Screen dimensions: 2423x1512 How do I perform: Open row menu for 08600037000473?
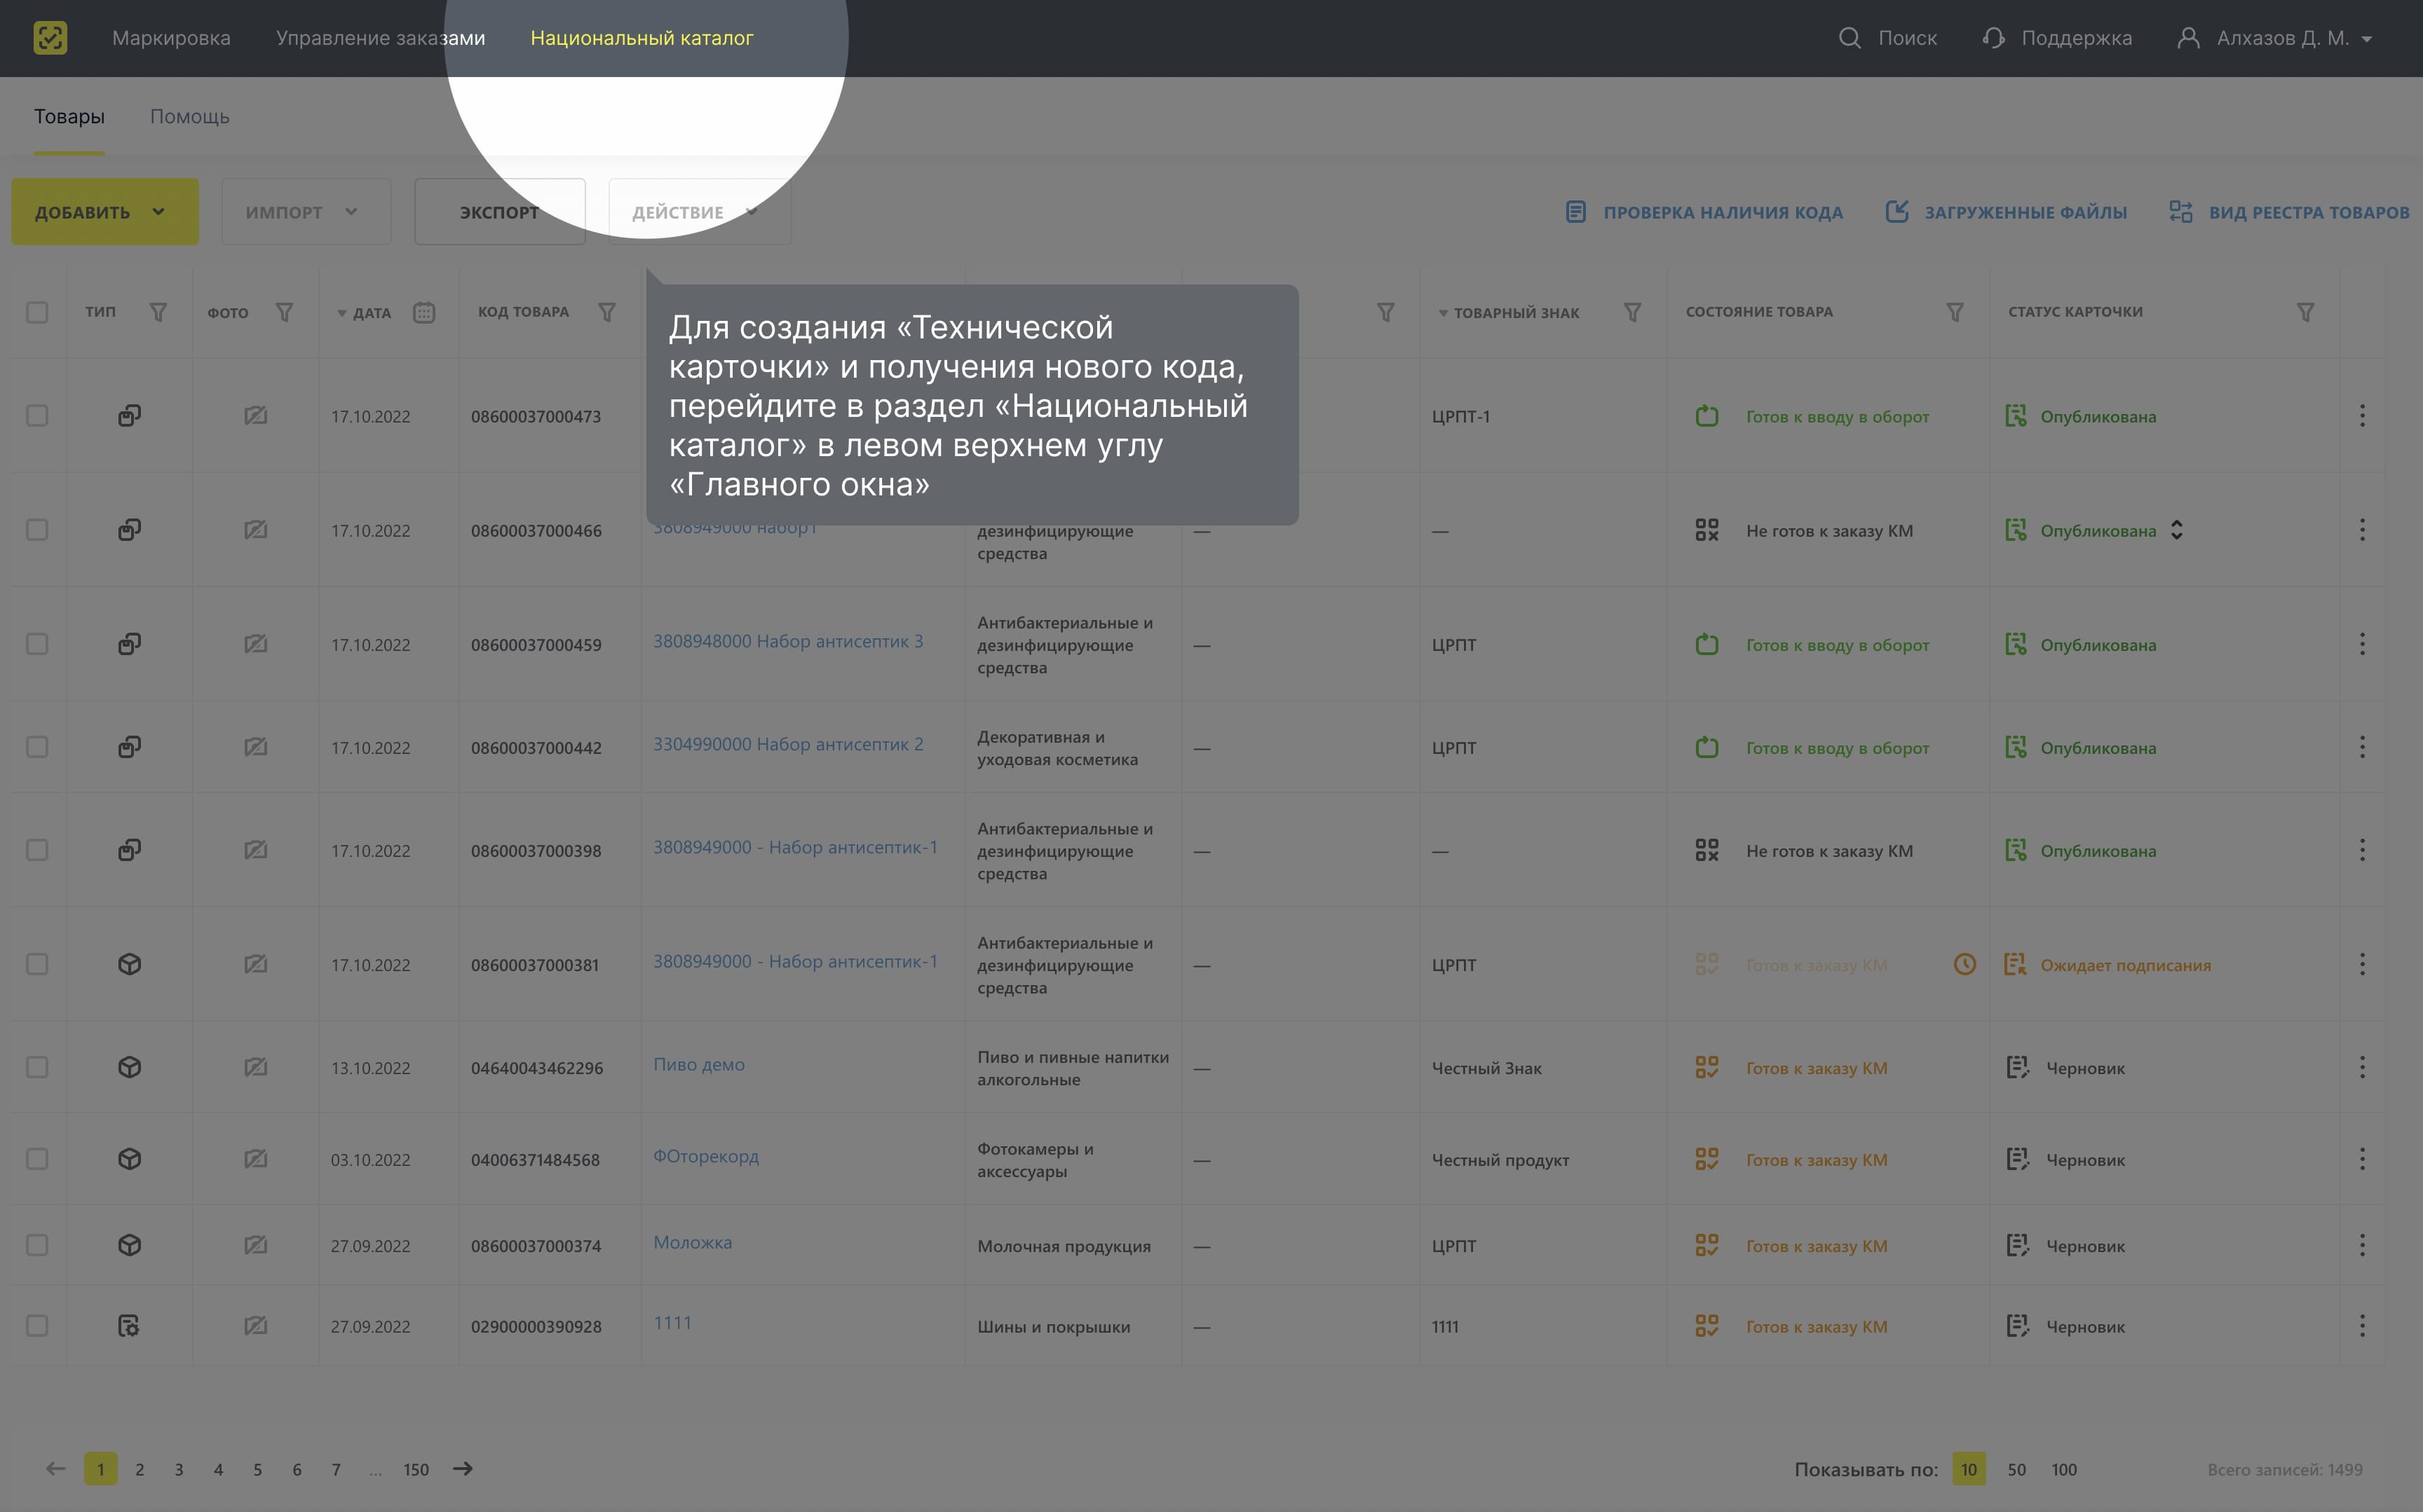coord(2362,415)
